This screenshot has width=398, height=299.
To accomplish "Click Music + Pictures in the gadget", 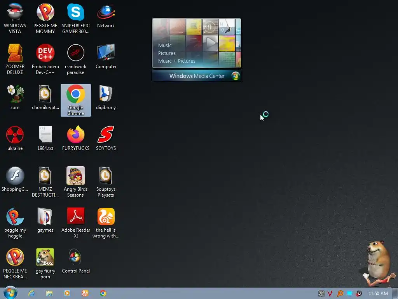I will point(177,61).
